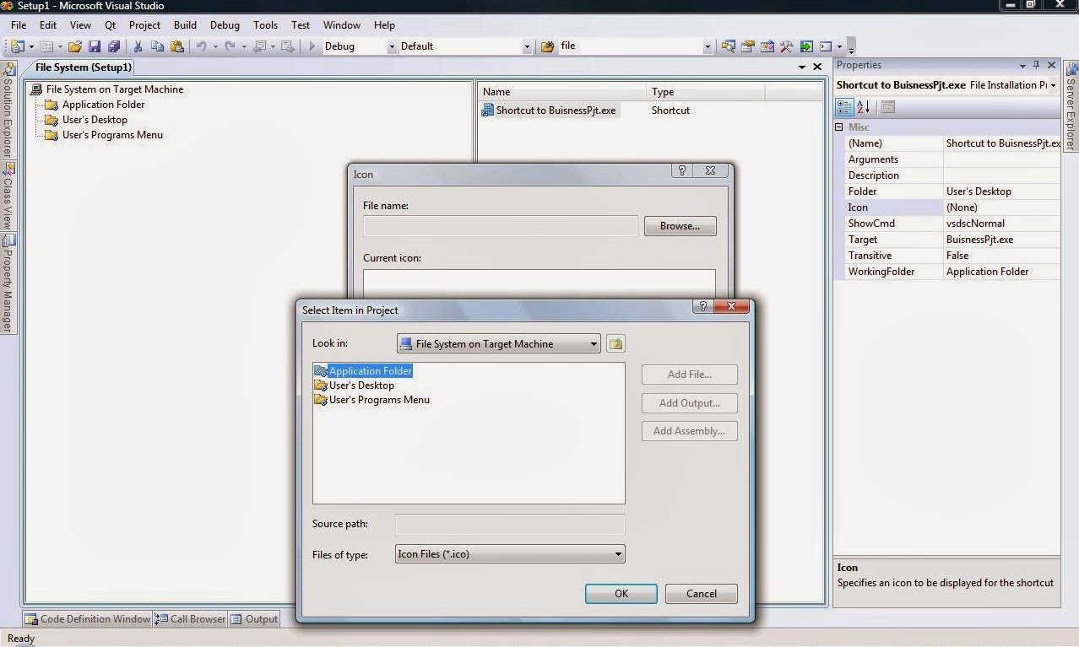Switch Properties to Categorized view
Screen dimensions: 1079x647
tap(844, 107)
